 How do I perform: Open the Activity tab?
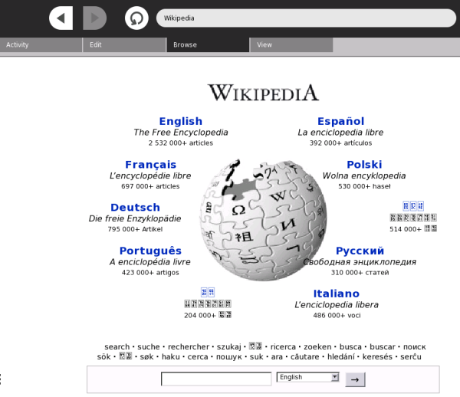click(x=41, y=45)
